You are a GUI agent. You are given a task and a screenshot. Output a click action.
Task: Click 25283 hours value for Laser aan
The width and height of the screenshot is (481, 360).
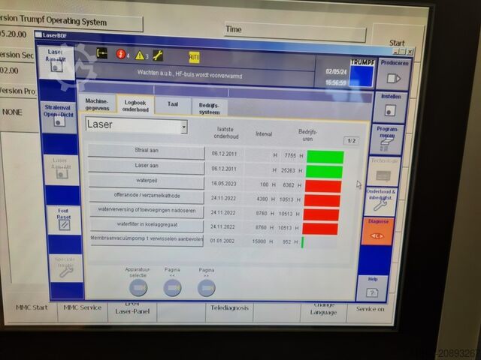click(x=288, y=170)
